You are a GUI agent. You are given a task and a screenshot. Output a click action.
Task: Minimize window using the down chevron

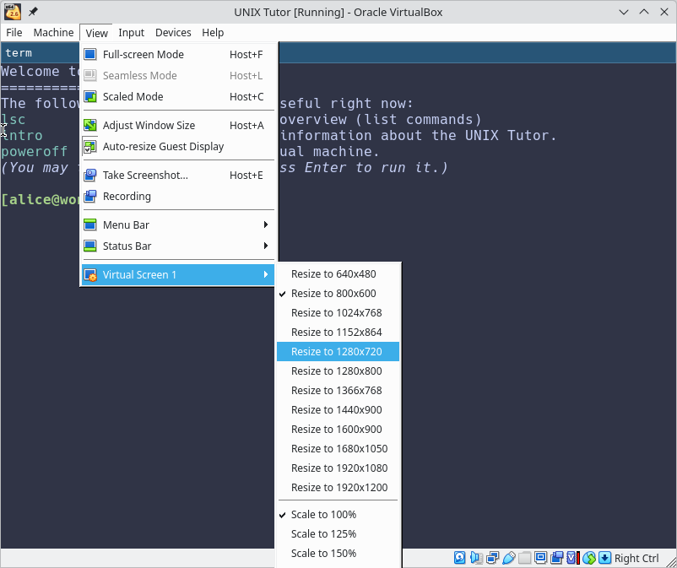624,12
